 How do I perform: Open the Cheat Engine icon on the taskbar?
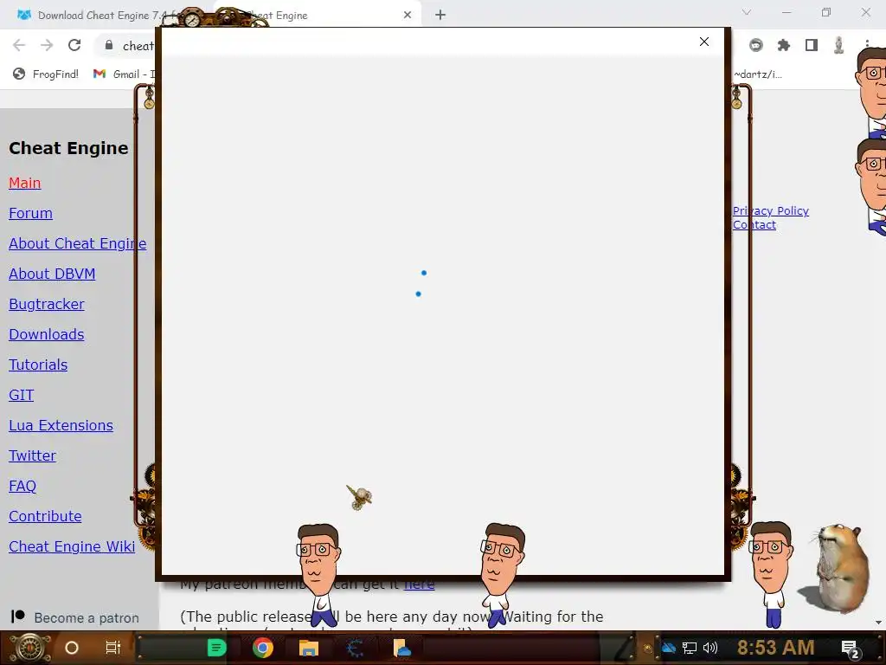pyautogui.click(x=355, y=648)
